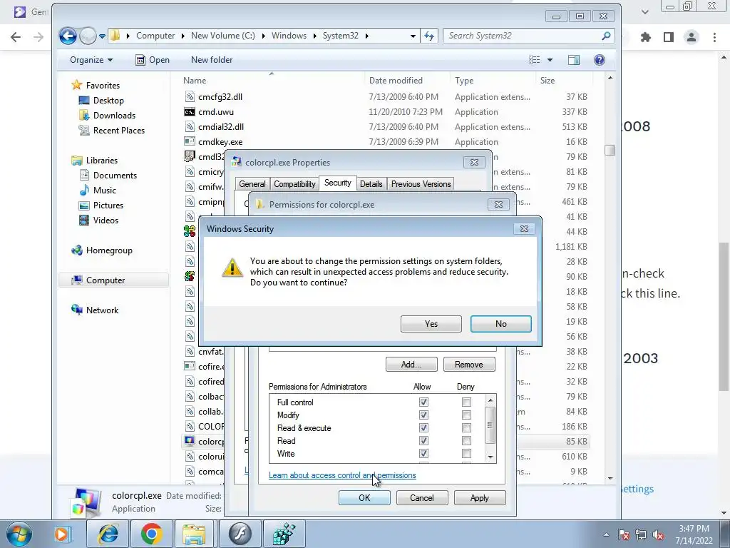Switch to General tab in Properties

(x=252, y=184)
